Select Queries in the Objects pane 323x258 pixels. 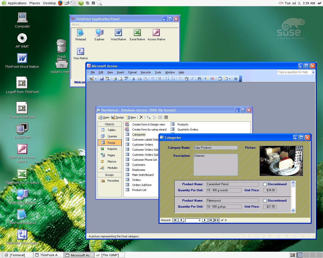[x=110, y=136]
